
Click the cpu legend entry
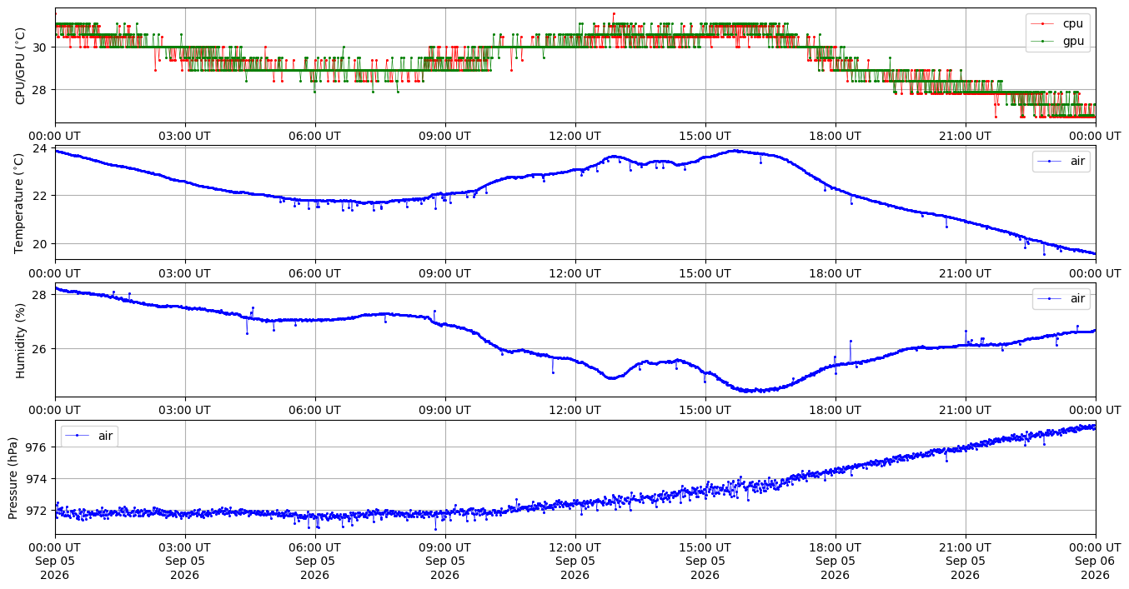pos(1059,23)
